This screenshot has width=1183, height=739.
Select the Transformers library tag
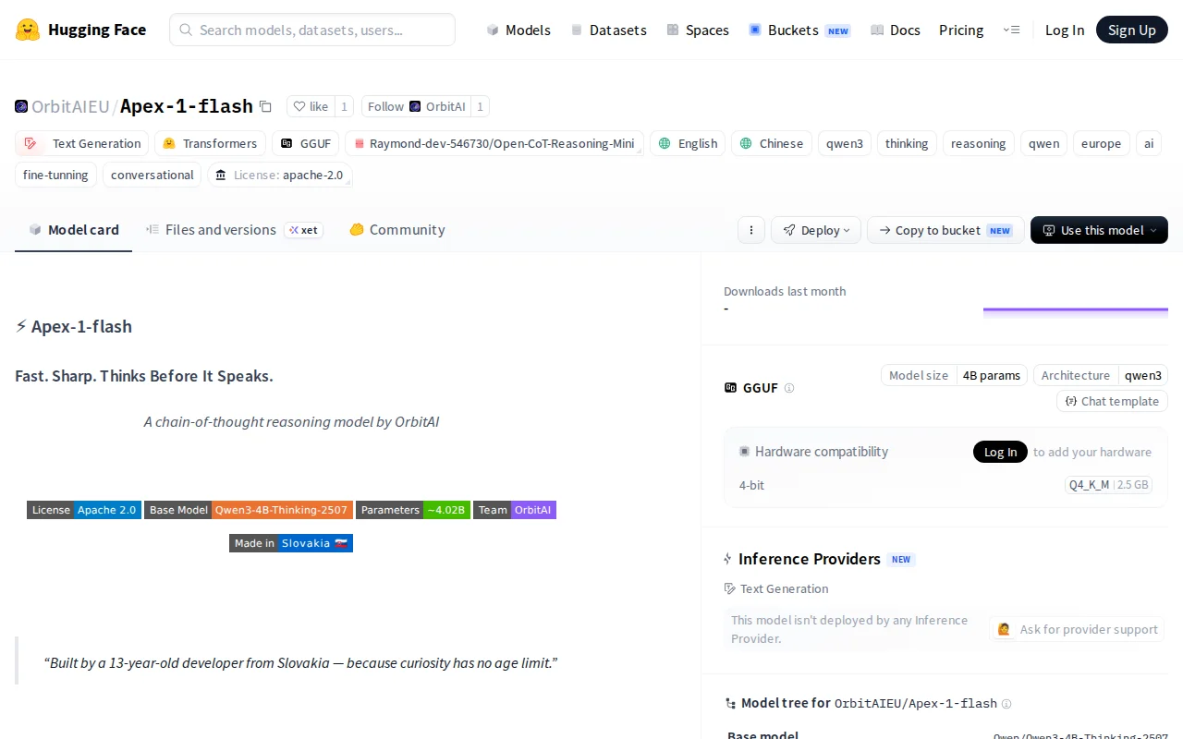point(210,143)
